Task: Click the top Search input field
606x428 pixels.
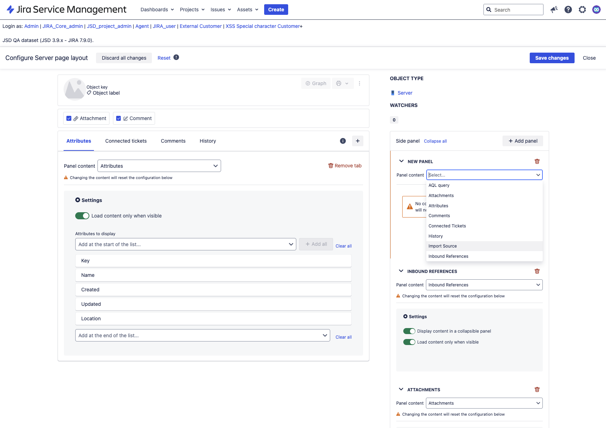Action: coord(513,10)
